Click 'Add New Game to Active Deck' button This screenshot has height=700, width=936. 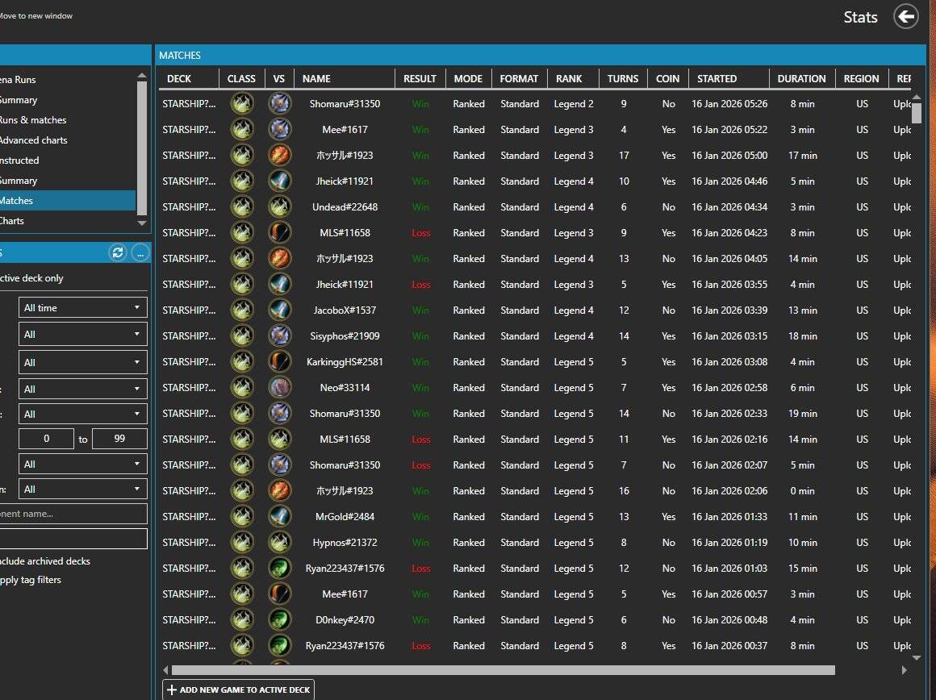pos(238,690)
